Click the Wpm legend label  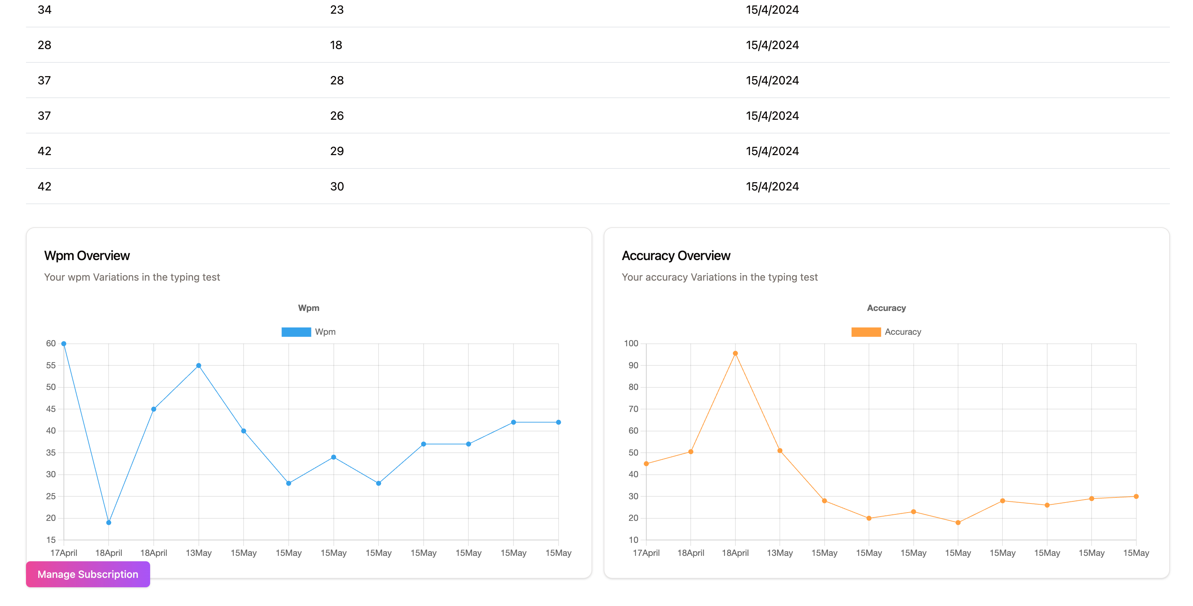pyautogui.click(x=325, y=332)
